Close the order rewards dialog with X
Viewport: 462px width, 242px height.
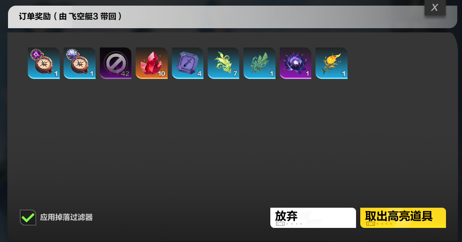[435, 8]
